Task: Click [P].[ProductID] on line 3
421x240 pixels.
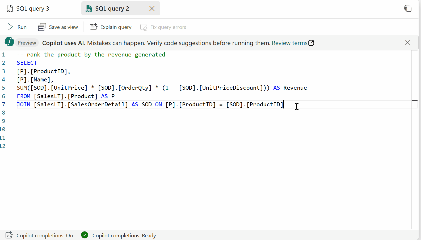Action: tap(42, 71)
